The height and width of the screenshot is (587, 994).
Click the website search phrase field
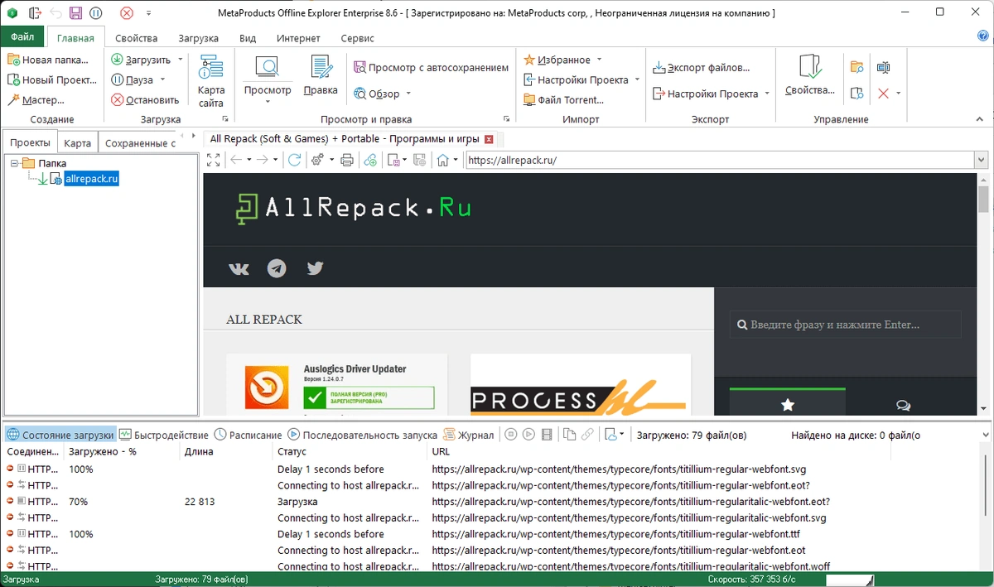pyautogui.click(x=846, y=325)
